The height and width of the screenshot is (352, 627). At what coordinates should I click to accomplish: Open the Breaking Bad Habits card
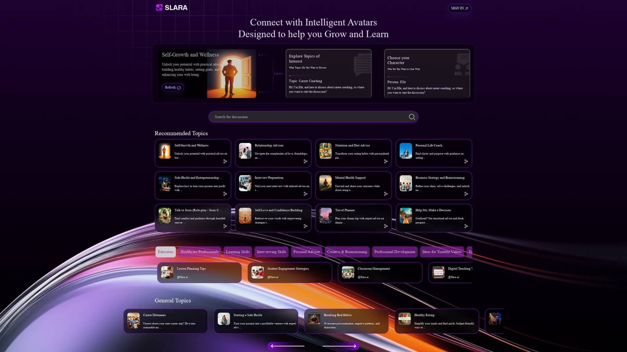pos(346,321)
